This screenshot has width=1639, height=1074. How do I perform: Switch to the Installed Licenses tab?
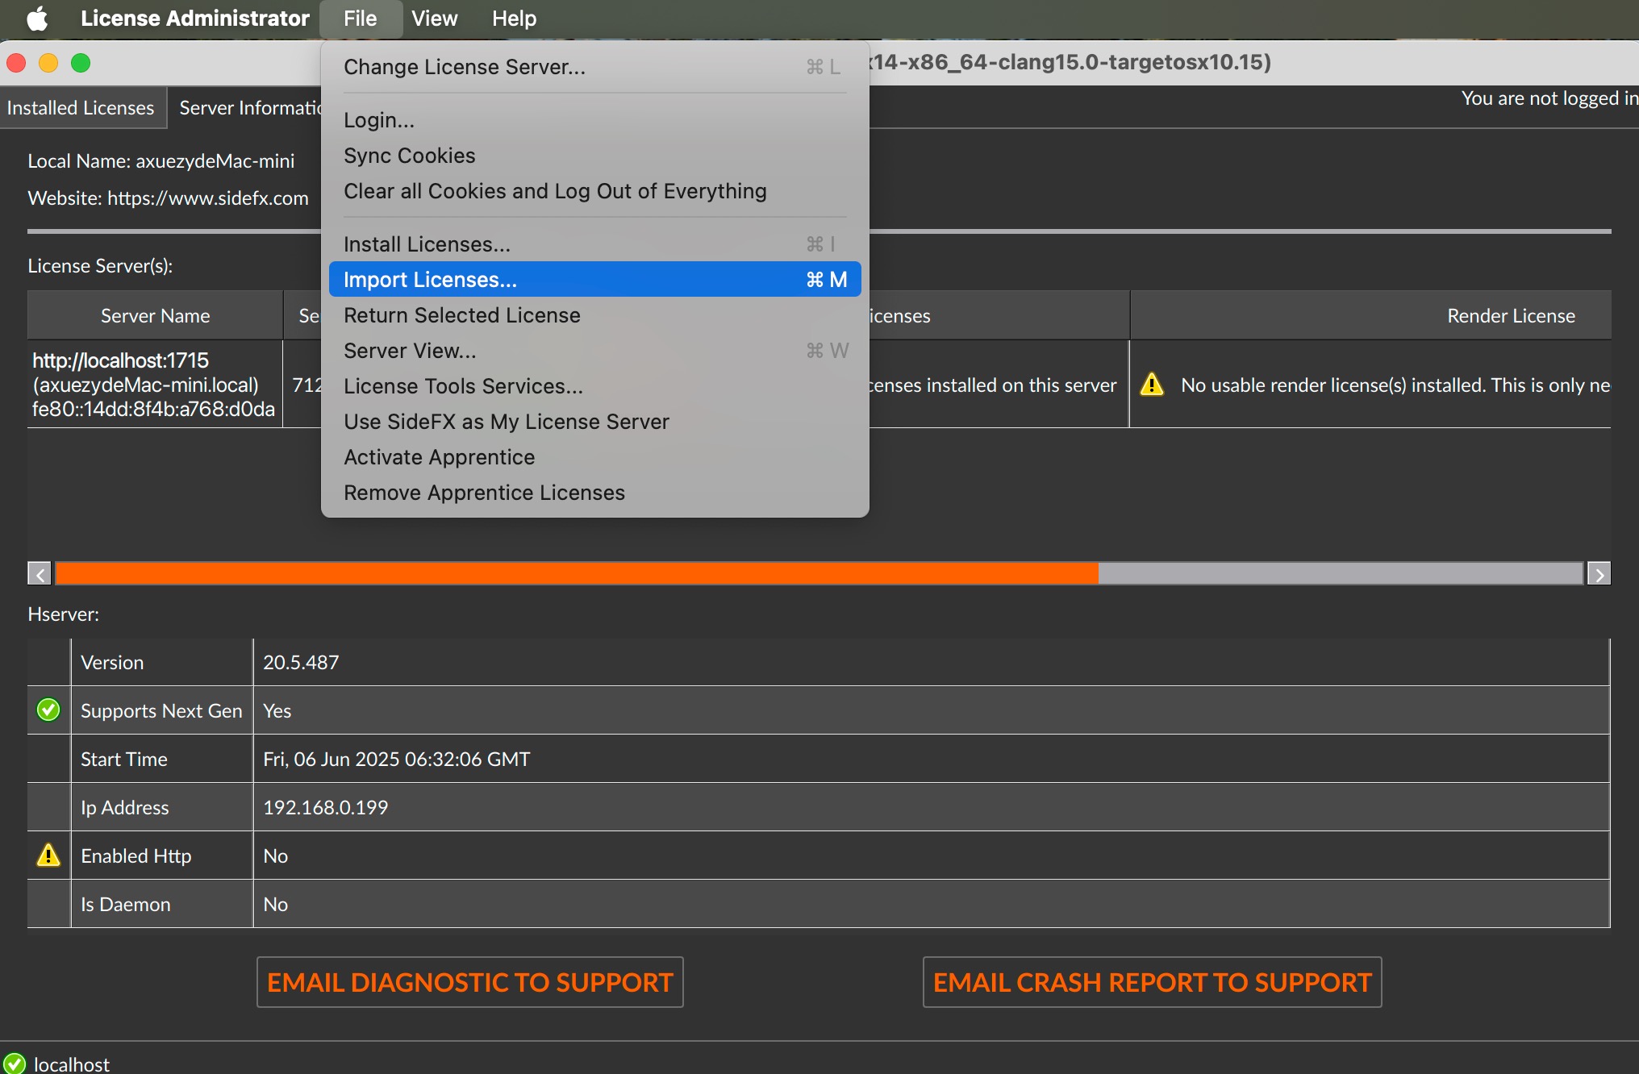(81, 107)
